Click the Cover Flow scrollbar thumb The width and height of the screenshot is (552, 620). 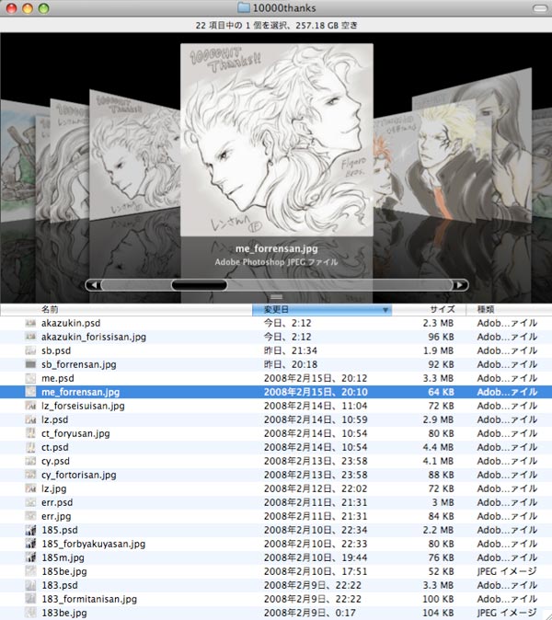click(x=200, y=285)
